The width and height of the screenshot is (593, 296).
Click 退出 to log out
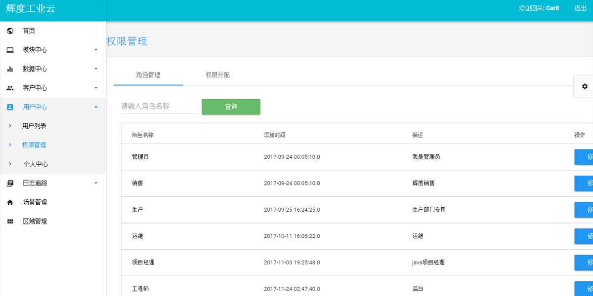point(580,8)
